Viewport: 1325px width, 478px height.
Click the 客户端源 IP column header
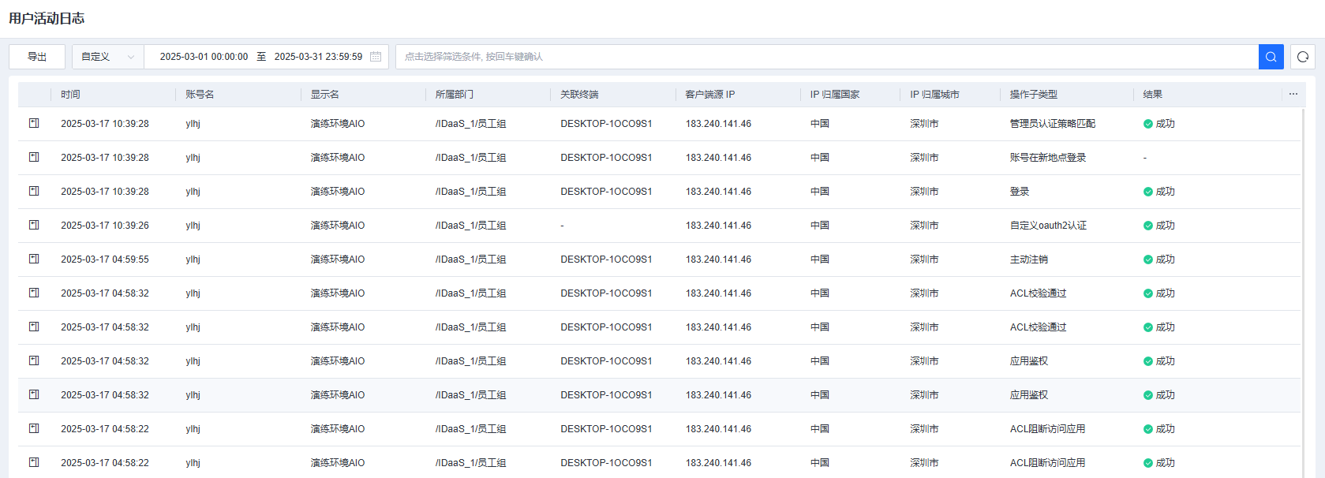pos(709,95)
